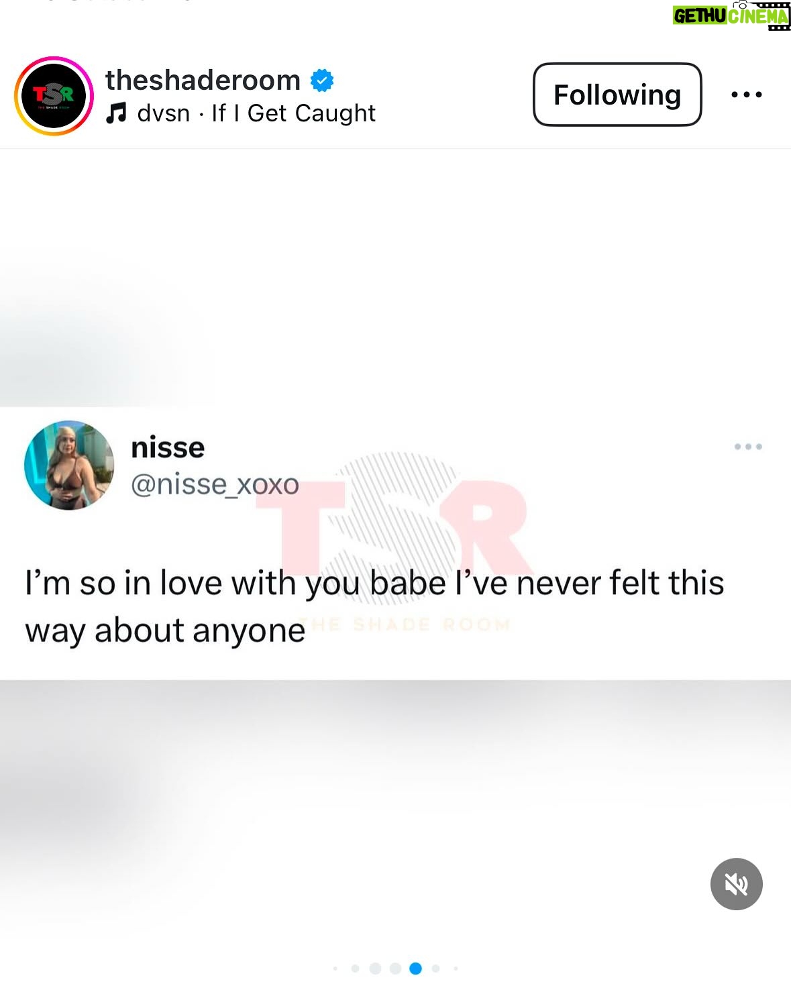Select the second carousel indicator dot
The height and width of the screenshot is (988, 791).
pos(355,968)
